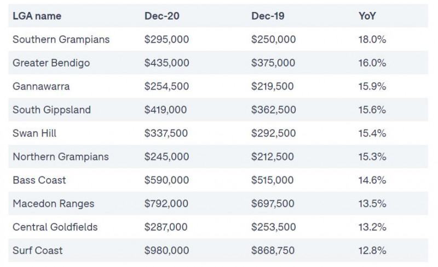Select the Swan Hill row label
Screen dimensions: 438x267
point(34,133)
